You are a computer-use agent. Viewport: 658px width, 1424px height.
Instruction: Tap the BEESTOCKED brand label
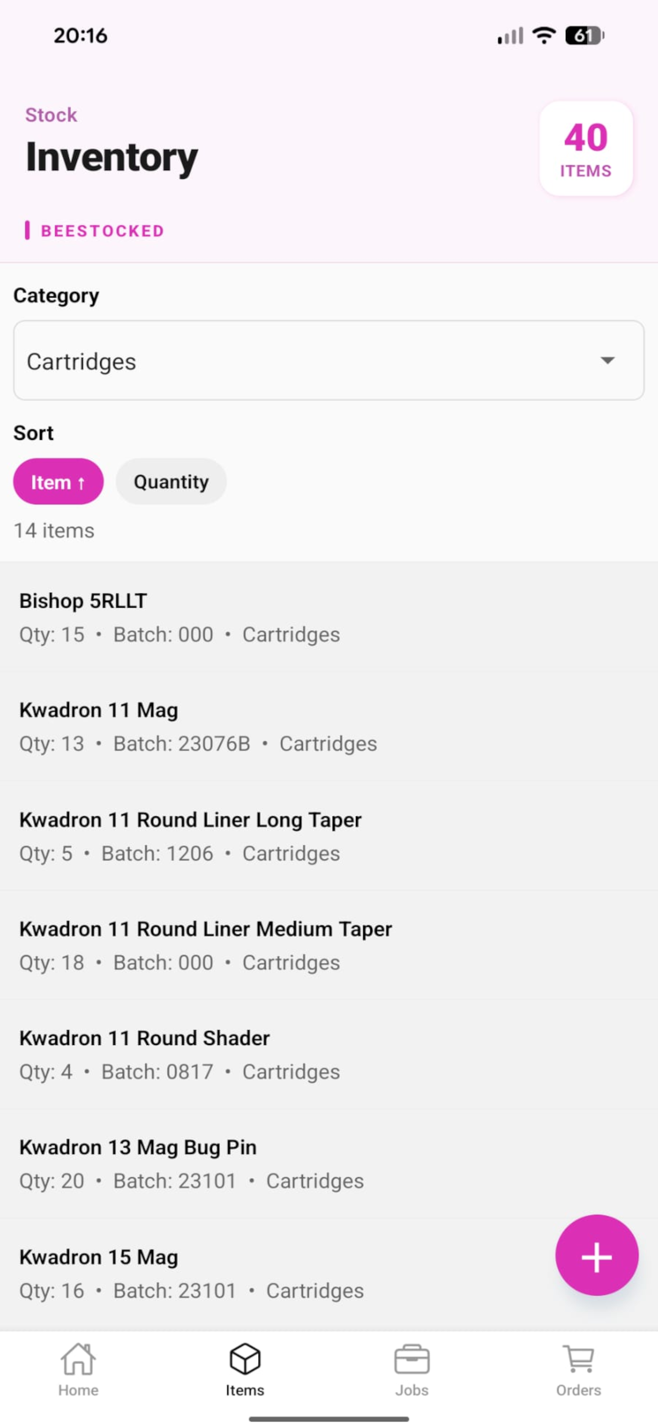point(102,230)
